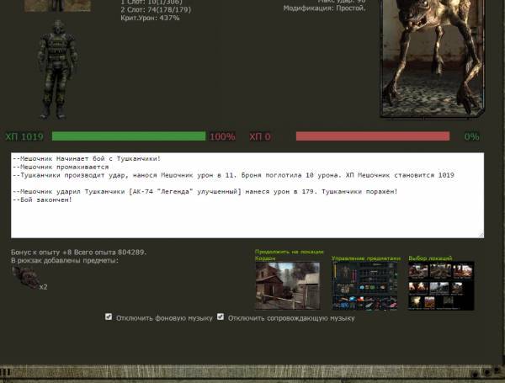Click the 'Бой закончен!' log line
The height and width of the screenshot is (383, 505).
click(x=43, y=199)
